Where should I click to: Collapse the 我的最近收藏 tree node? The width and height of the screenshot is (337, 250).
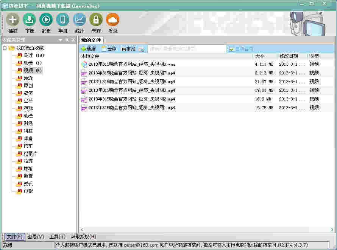tap(5, 48)
